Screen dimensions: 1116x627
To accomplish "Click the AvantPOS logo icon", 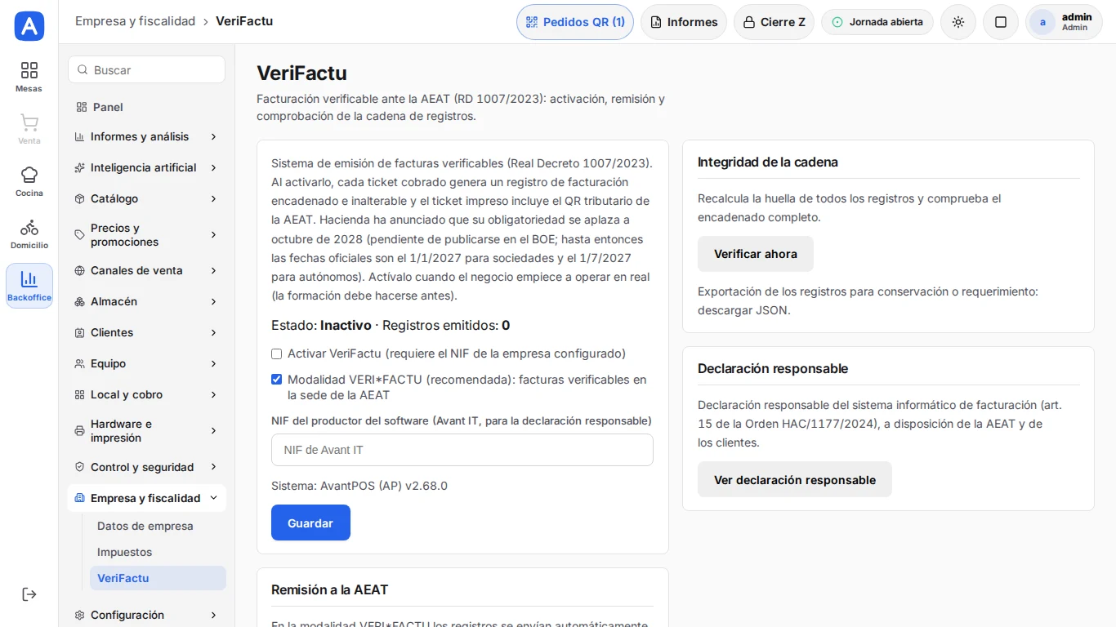I will tap(29, 26).
